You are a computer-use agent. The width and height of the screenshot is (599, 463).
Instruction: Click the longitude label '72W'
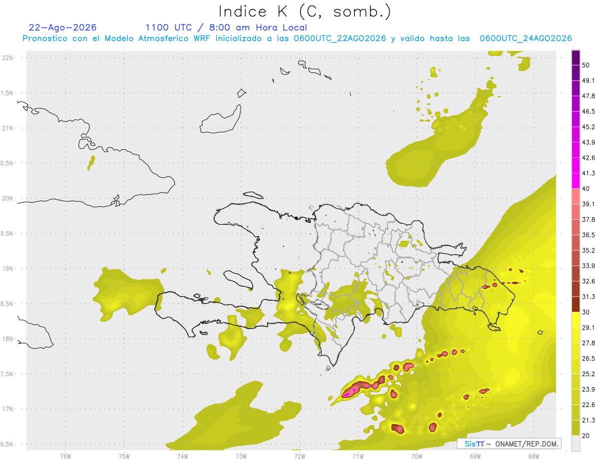(x=299, y=456)
